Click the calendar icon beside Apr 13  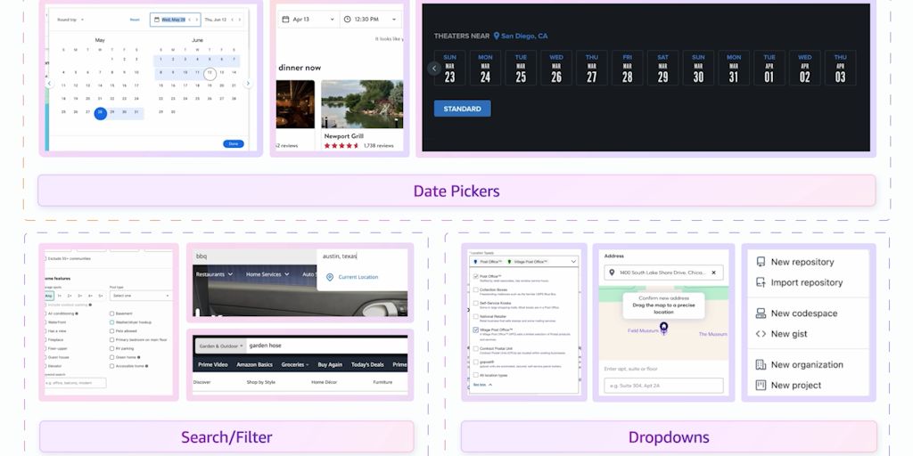click(285, 20)
